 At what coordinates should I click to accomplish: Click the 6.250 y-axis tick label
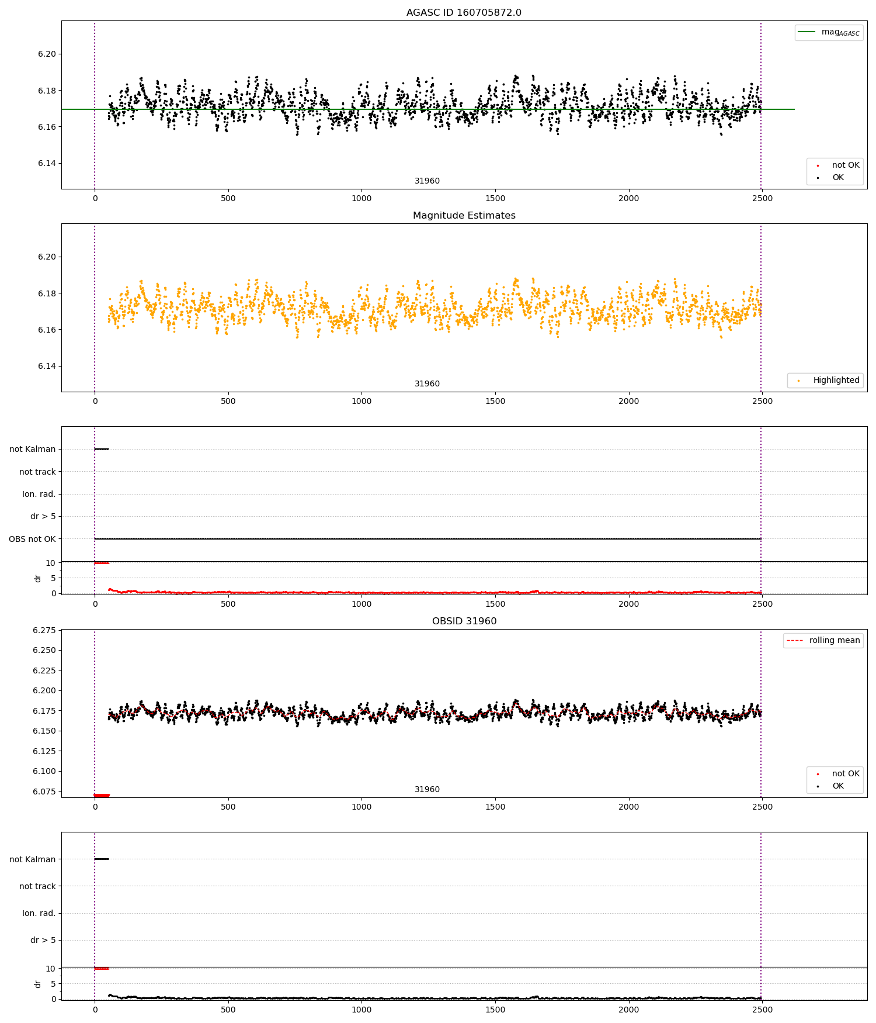pos(44,650)
